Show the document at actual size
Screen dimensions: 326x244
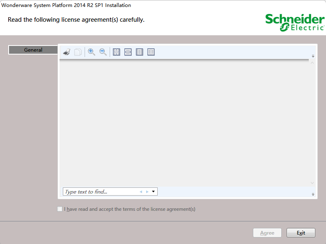click(x=117, y=52)
